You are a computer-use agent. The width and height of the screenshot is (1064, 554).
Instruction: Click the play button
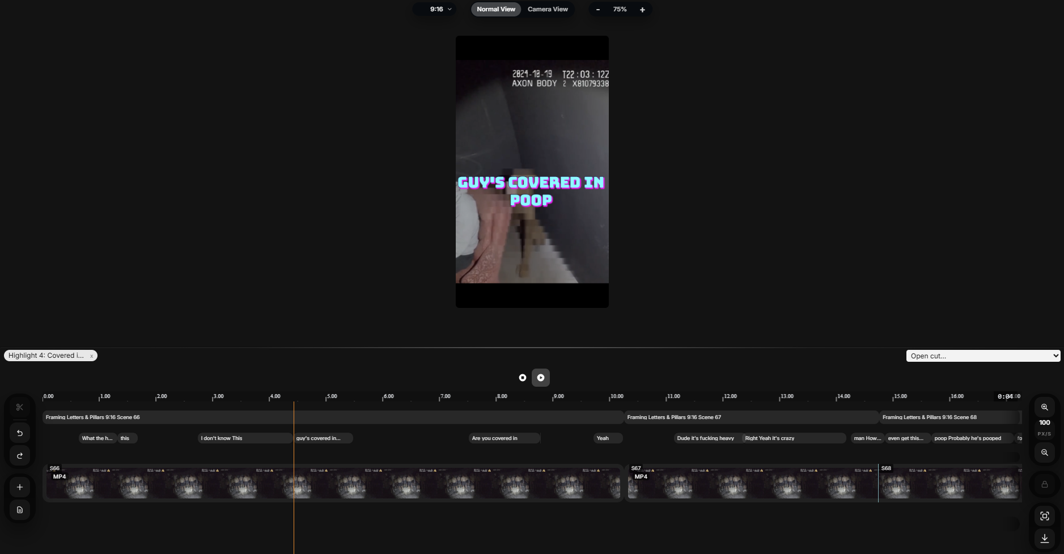[541, 378]
